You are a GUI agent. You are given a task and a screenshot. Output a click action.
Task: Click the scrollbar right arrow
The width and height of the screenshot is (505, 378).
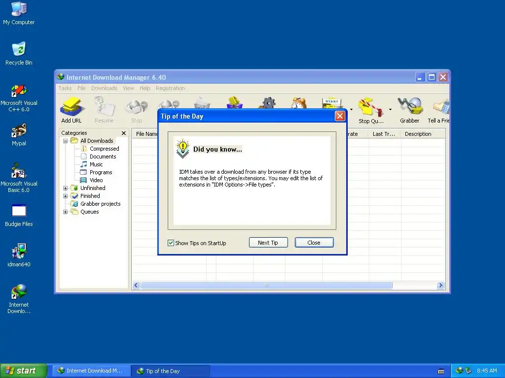click(440, 285)
